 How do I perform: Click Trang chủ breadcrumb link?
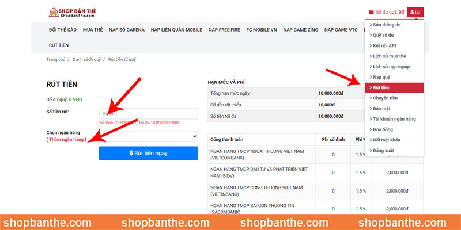56,60
